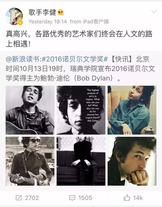Open the 2702 reposts count
This screenshot has height=207, width=162.
pyautogui.click(x=32, y=198)
